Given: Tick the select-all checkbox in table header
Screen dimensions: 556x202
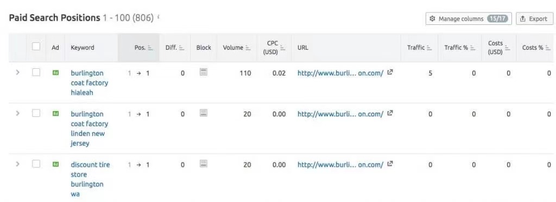Looking at the screenshot, I should (x=36, y=47).
